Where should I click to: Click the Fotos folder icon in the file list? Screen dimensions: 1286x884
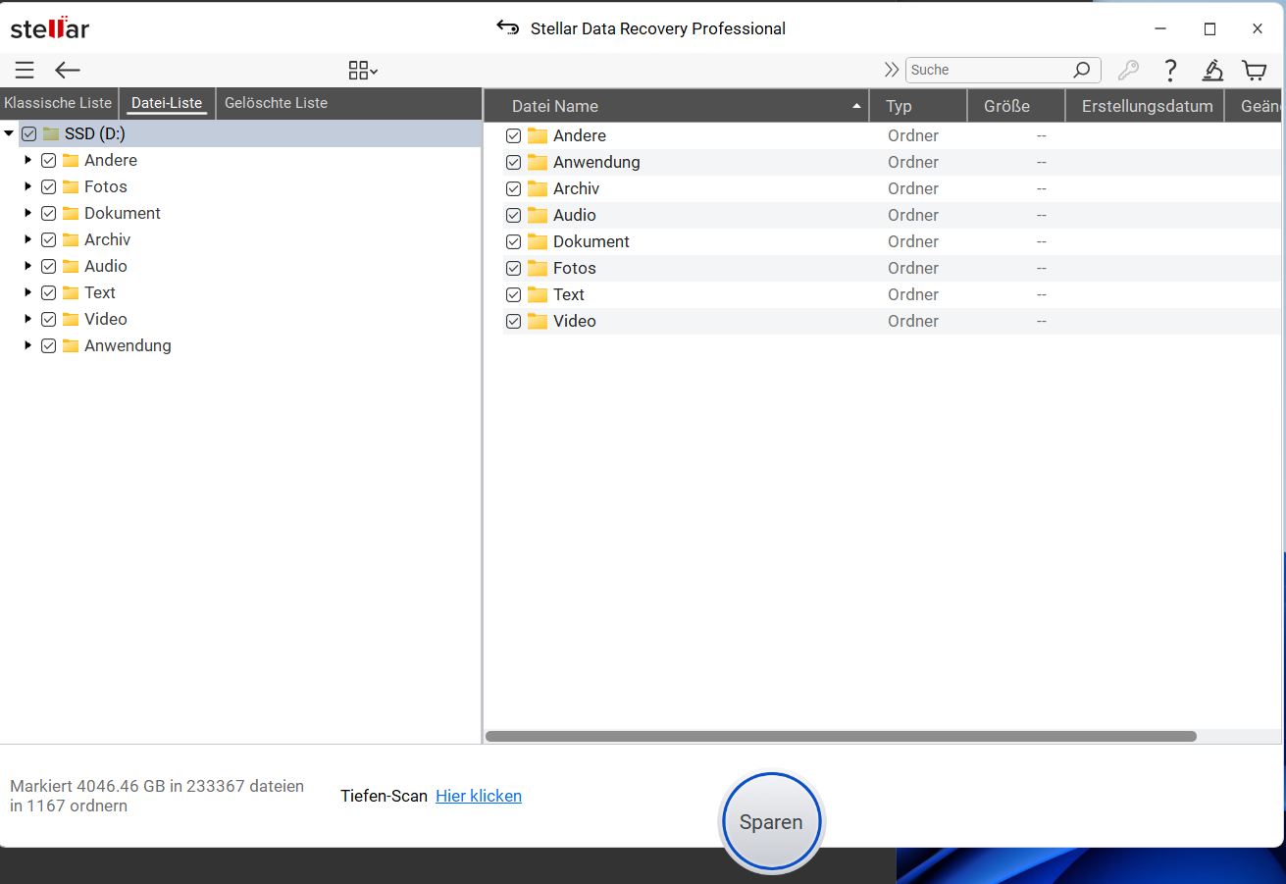pos(538,268)
